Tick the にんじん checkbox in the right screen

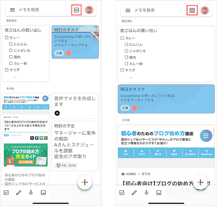coord(126,45)
